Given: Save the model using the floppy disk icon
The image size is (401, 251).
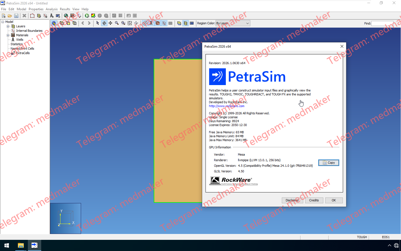Looking at the screenshot, I should [16, 16].
